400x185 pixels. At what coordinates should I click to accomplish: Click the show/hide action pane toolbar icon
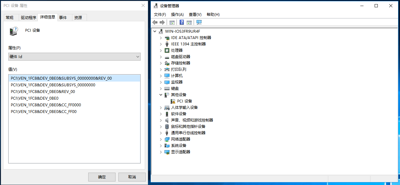click(189, 22)
